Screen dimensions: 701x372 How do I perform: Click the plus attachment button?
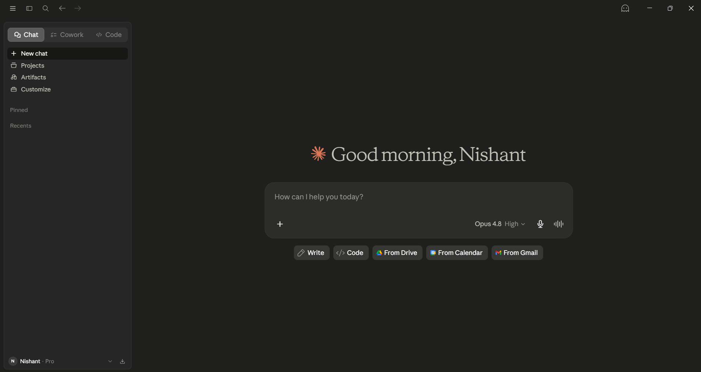280,224
